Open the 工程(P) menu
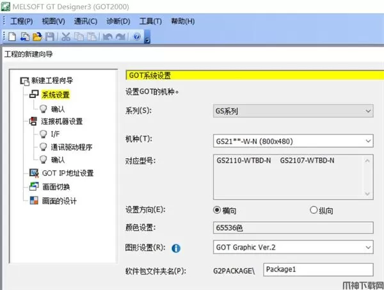The image size is (384, 290). (21, 21)
